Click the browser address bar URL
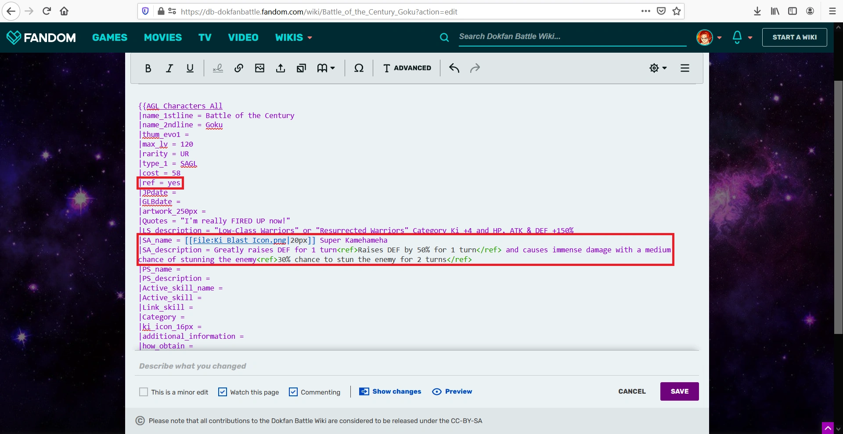 (319, 12)
